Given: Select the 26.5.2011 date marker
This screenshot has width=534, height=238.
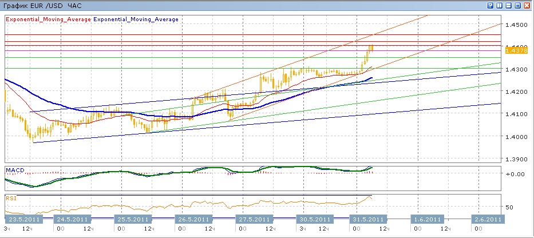Looking at the screenshot, I should click(x=193, y=219).
